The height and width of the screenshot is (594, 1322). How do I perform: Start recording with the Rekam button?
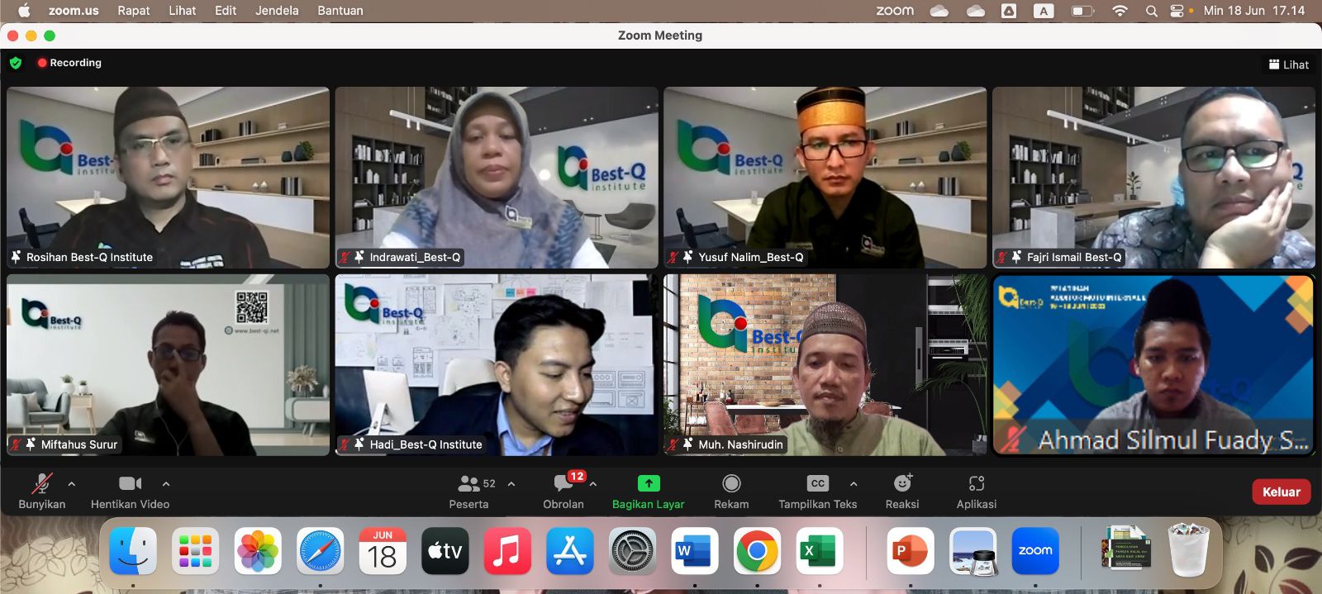[731, 484]
